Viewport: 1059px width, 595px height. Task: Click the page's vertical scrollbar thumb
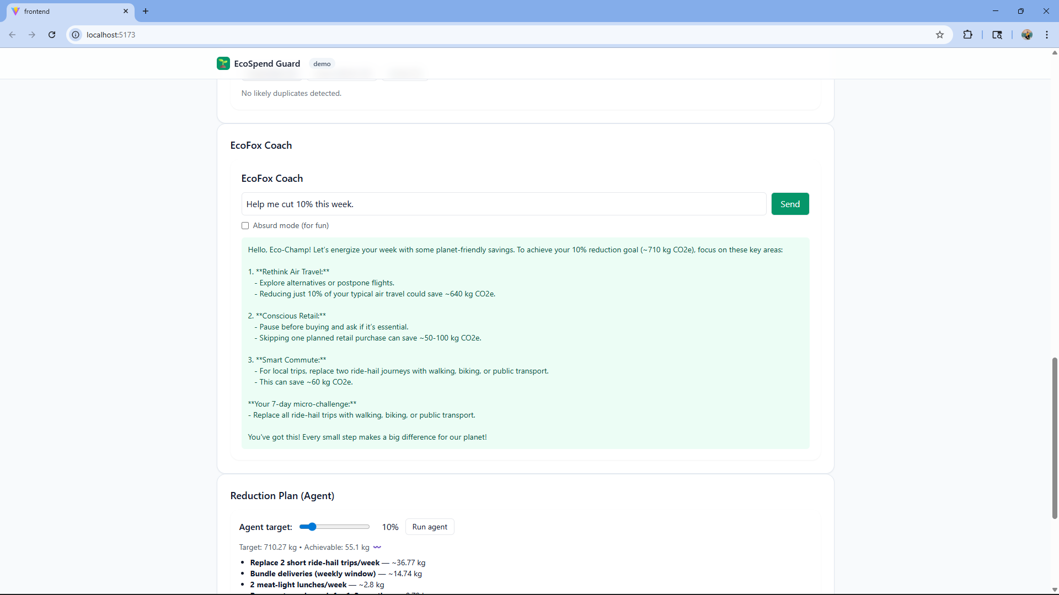pyautogui.click(x=1054, y=438)
